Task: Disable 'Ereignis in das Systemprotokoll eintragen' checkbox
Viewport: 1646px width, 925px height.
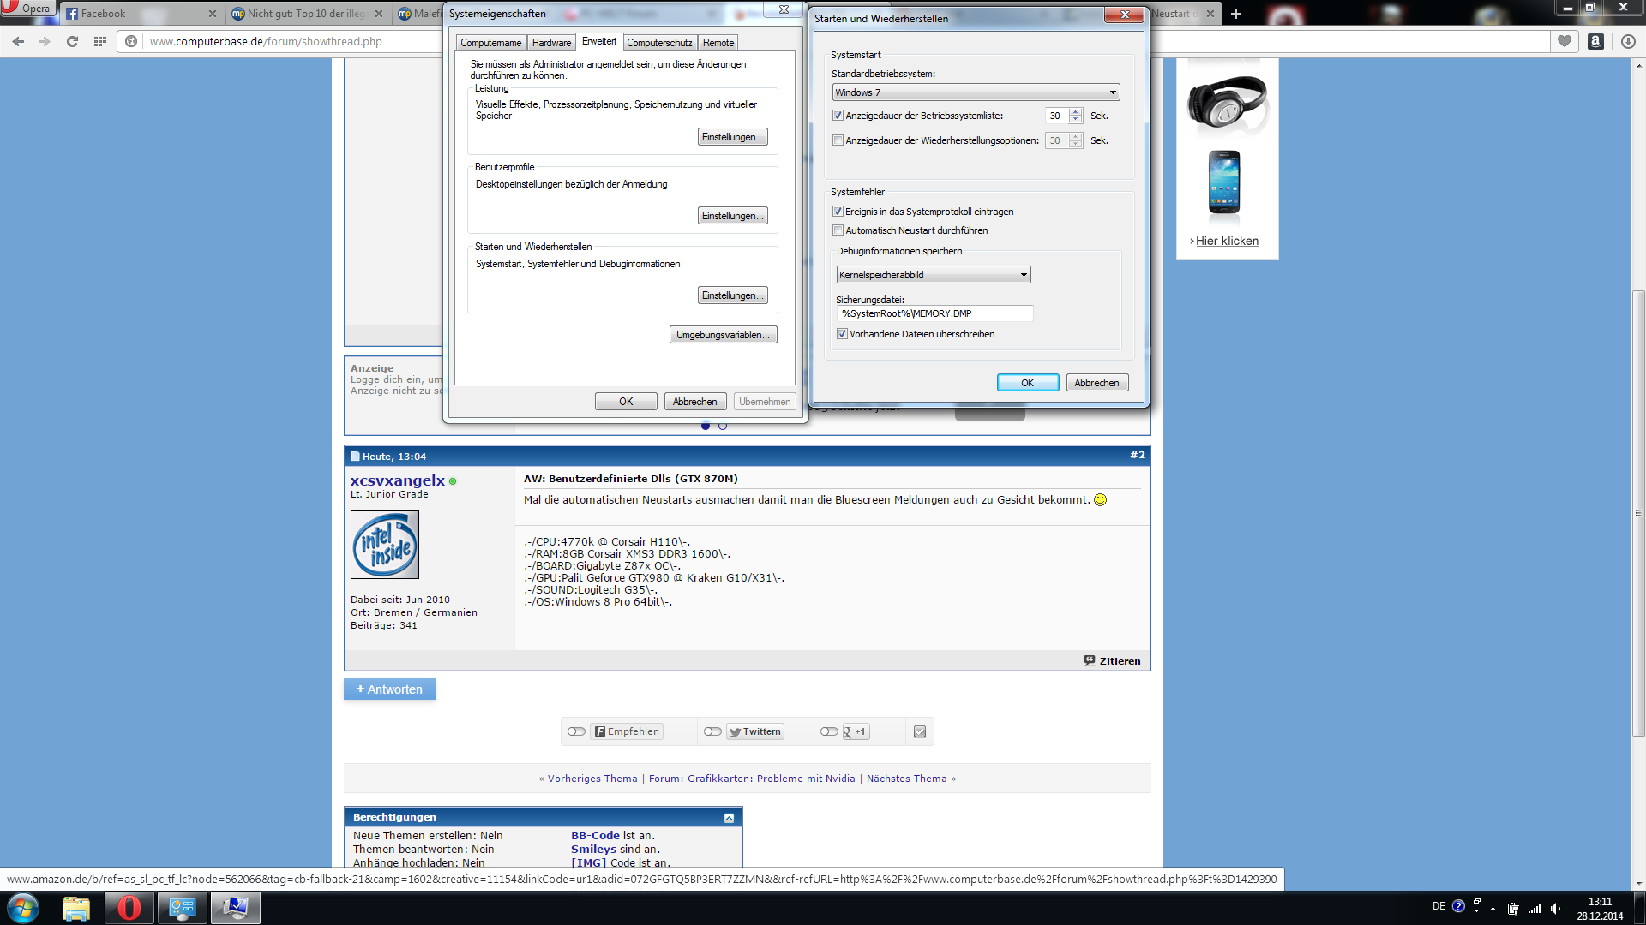Action: click(x=838, y=212)
